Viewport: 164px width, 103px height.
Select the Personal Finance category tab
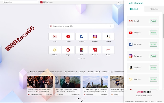click(x=70, y=72)
